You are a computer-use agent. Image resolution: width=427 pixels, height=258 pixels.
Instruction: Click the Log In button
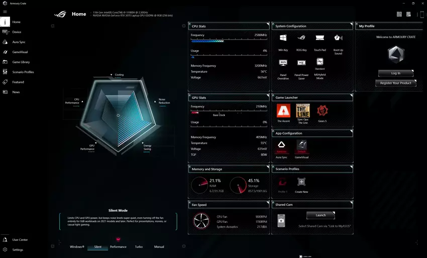395,73
